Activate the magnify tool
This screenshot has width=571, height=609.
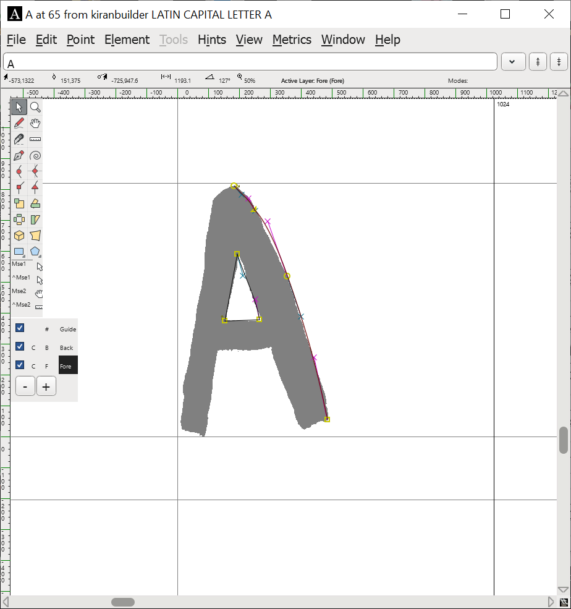pos(35,107)
